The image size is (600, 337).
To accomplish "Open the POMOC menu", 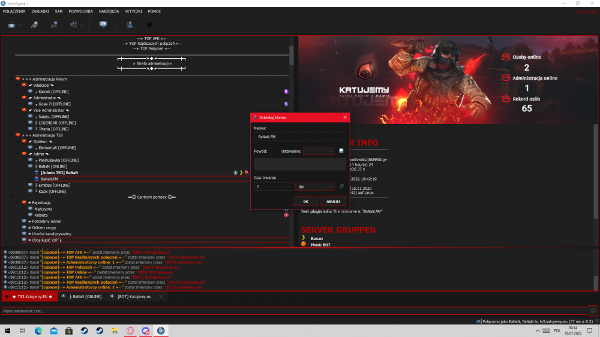I will coord(155,11).
